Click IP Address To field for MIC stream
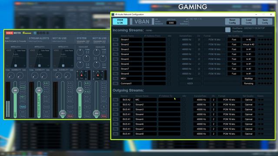Viewport: 278px width, 156px height. coord(169,100)
